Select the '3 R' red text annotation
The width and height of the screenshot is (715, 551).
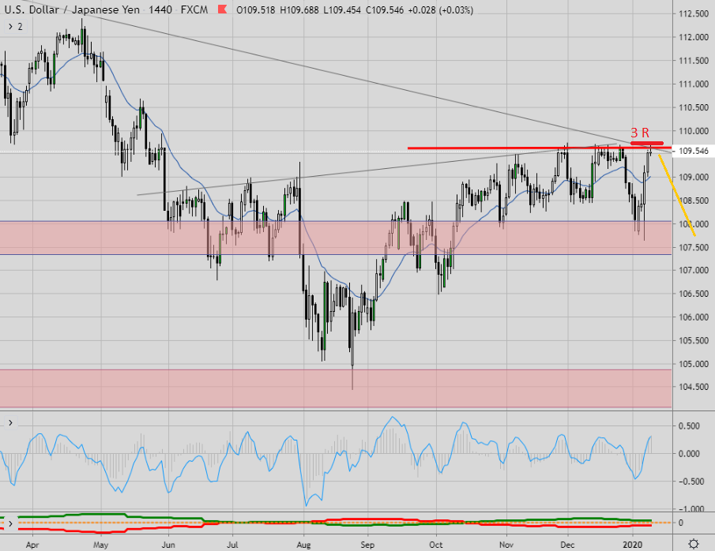click(640, 133)
